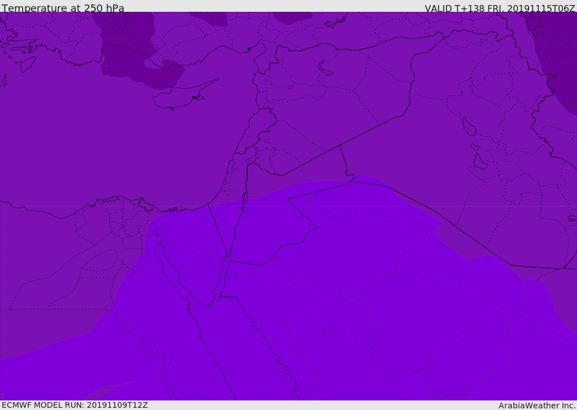Screen dimensions: 577x410
Task: Click the 'ECMWF MODEL RUN: 20191109T12Z' text
Action: tap(75, 405)
